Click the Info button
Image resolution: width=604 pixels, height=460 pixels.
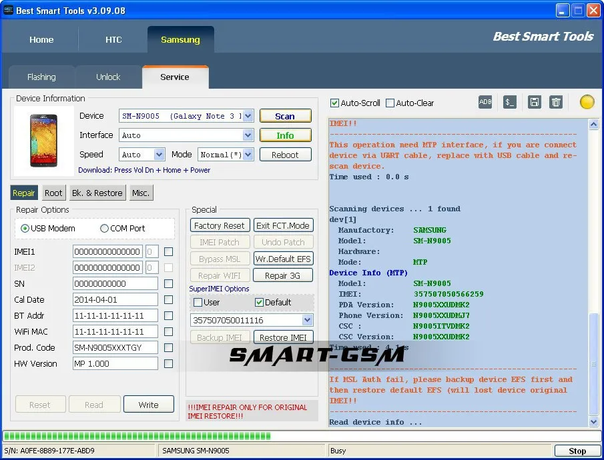pyautogui.click(x=285, y=135)
